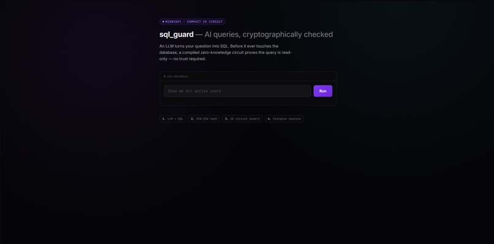Viewport: 494px width, 244px height.
Task: Click the bold sql_guard title
Action: point(177,35)
